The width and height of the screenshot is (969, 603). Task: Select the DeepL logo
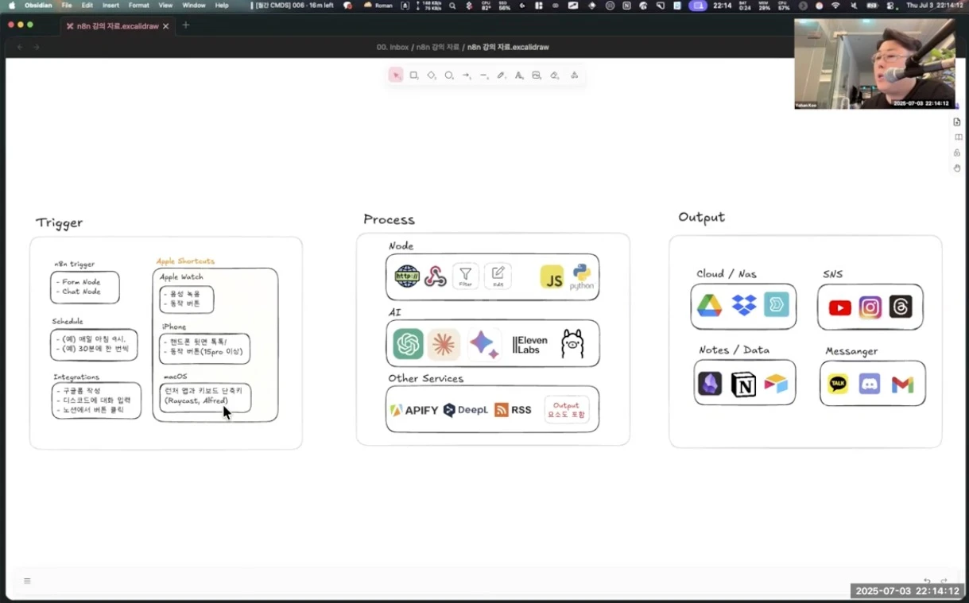466,410
